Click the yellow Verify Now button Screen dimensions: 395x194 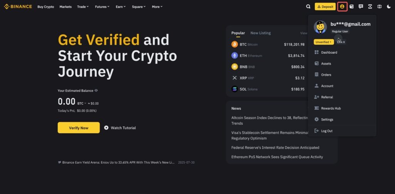pyautogui.click(x=79, y=128)
